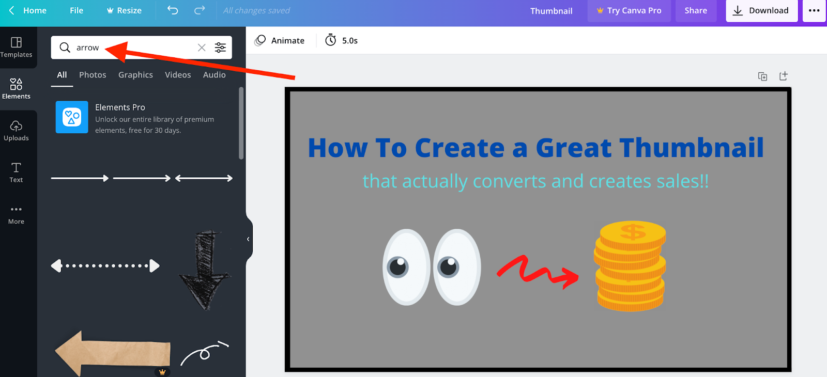Select the 'How To Create a Great Thumbnail' heading
Viewport: 827px width, 377px height.
535,148
